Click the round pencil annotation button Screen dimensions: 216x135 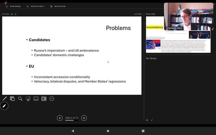(4, 106)
